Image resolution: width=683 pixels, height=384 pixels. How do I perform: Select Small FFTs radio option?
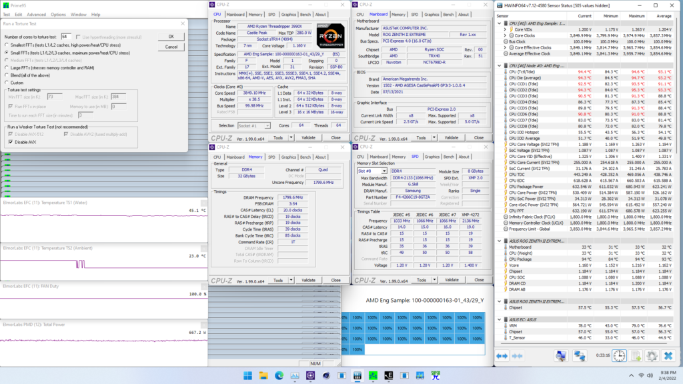pos(7,53)
